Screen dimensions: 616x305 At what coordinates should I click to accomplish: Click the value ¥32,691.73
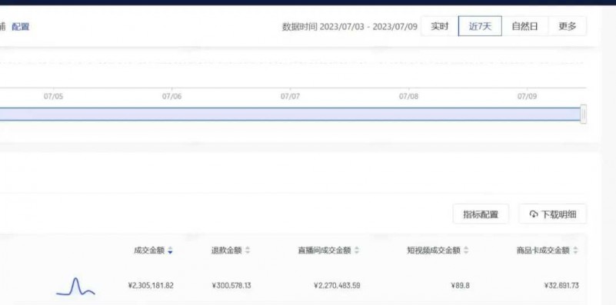[x=561, y=285]
